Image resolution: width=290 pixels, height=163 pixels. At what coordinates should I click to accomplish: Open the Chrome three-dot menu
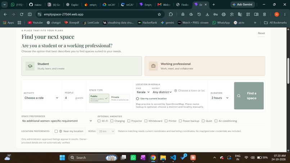click(x=285, y=14)
